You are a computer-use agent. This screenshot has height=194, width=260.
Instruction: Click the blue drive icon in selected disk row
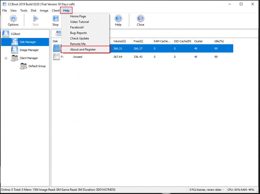pyautogui.click(x=56, y=48)
